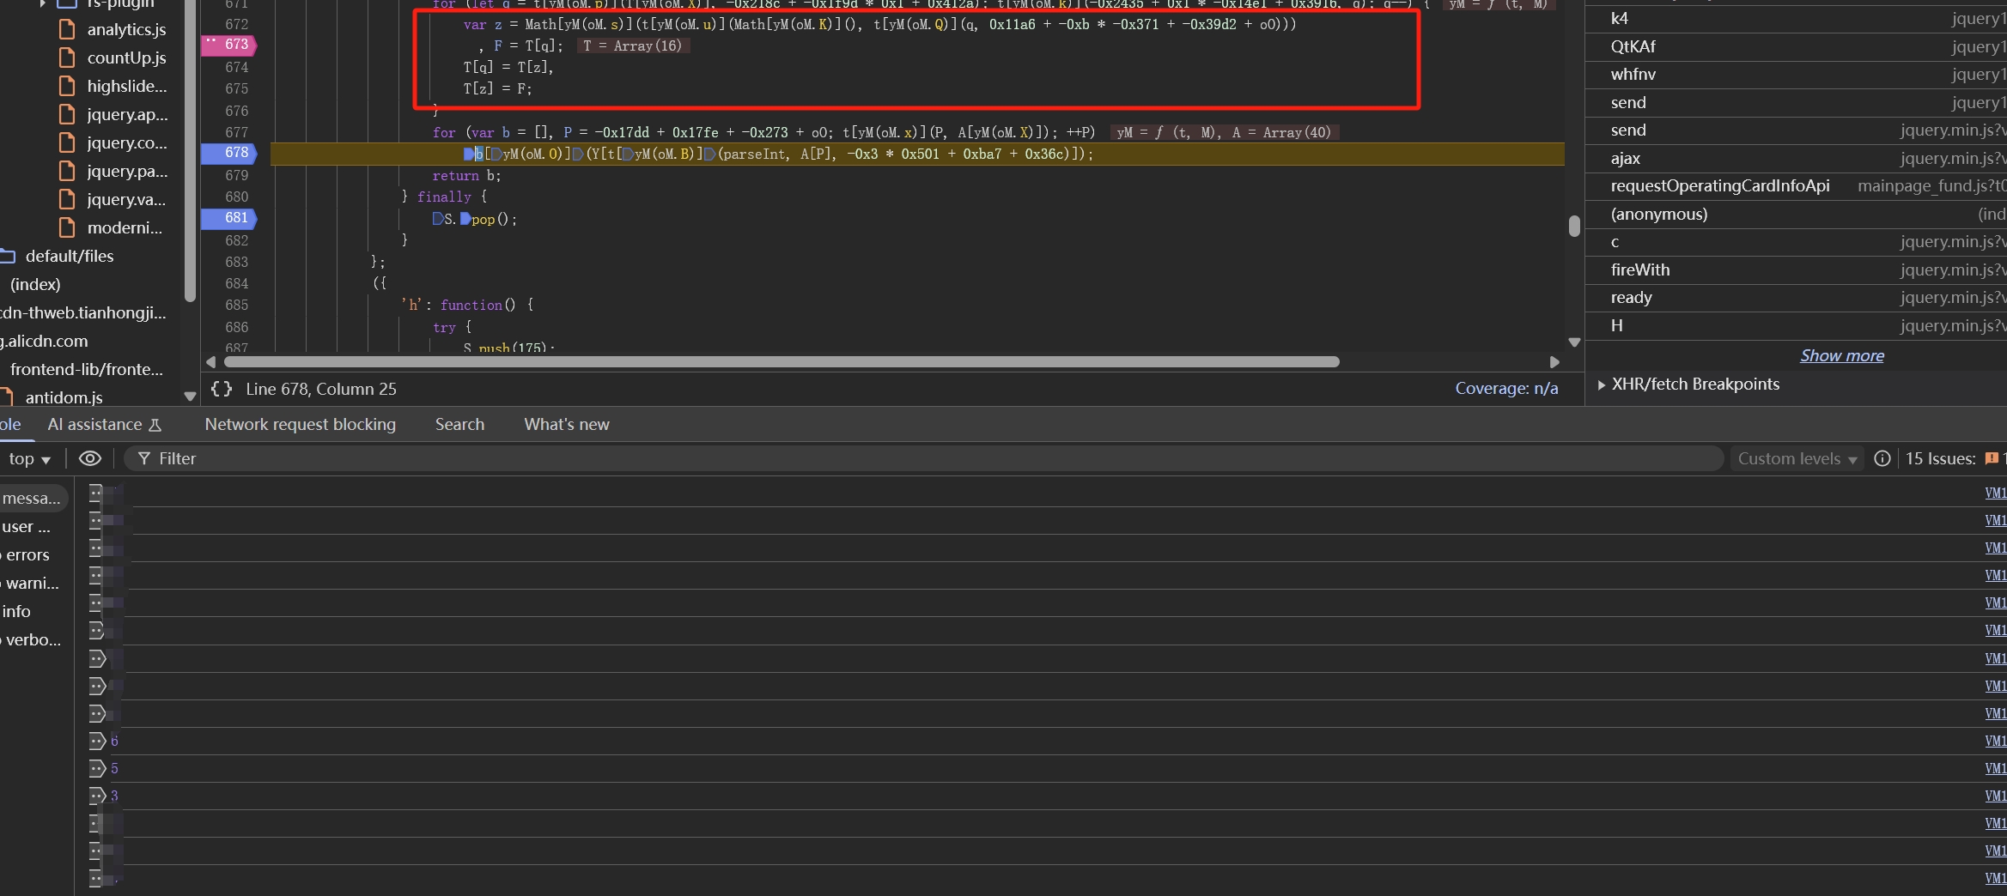The width and height of the screenshot is (2007, 896).
Task: Open the Search drawer tab
Action: coord(459,424)
